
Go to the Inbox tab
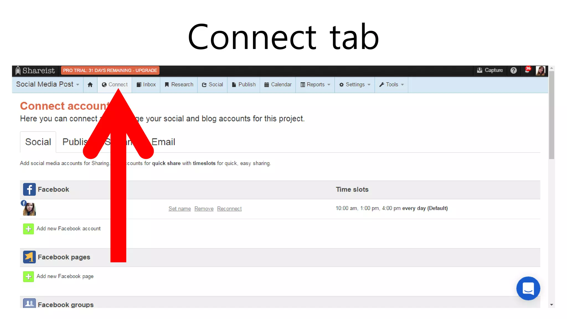click(146, 85)
